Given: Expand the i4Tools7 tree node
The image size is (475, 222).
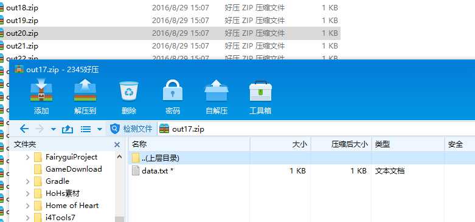Looking at the screenshot, I should tap(27, 218).
